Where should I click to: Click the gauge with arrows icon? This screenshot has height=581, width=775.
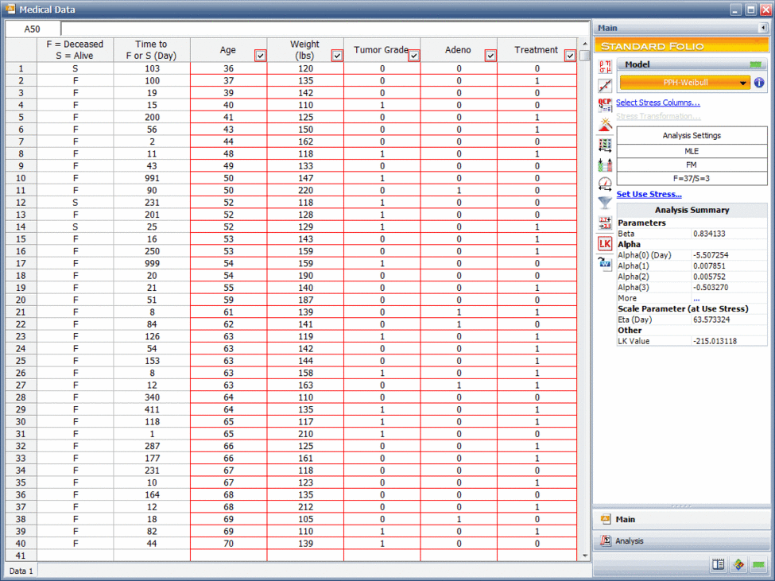[x=605, y=184]
